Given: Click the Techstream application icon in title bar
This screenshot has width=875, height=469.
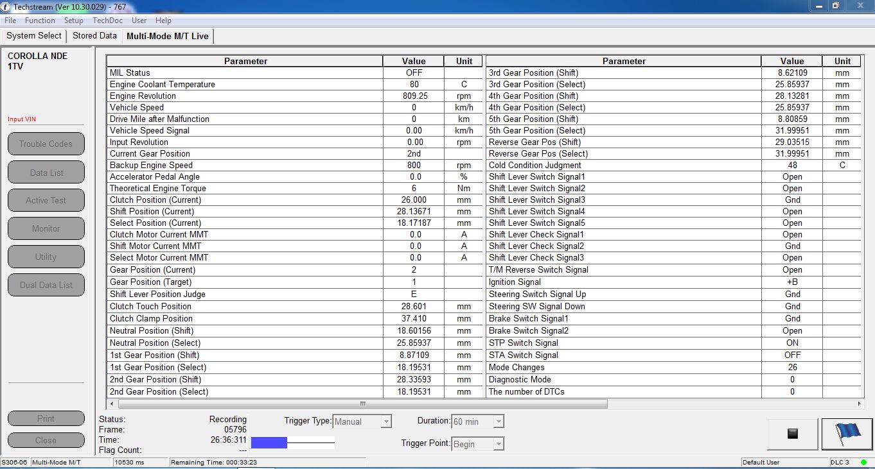Looking at the screenshot, I should click(6, 6).
